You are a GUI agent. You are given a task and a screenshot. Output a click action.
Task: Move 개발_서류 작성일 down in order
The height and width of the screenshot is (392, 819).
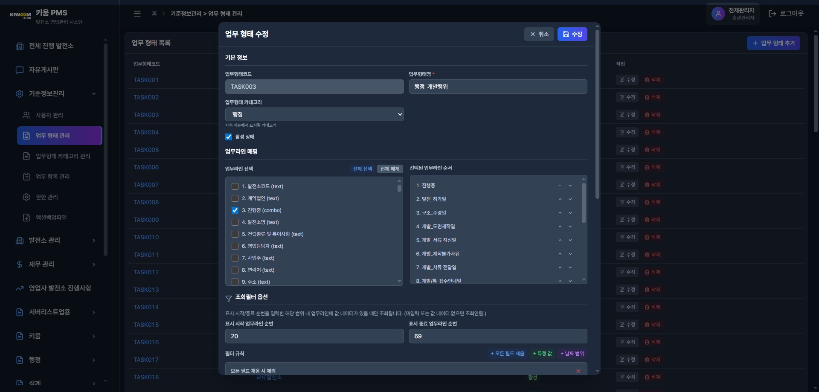(x=570, y=240)
